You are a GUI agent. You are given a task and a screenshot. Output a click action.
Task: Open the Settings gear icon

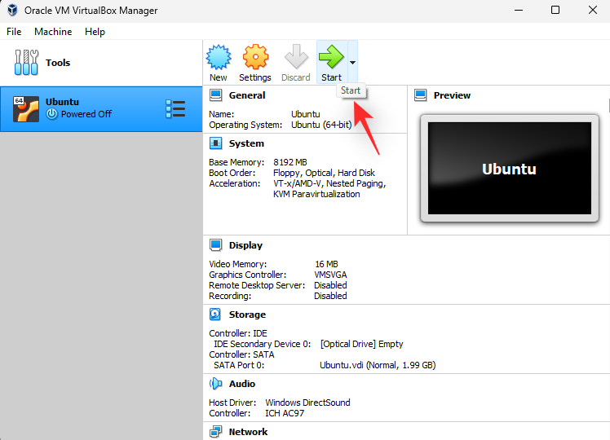255,58
